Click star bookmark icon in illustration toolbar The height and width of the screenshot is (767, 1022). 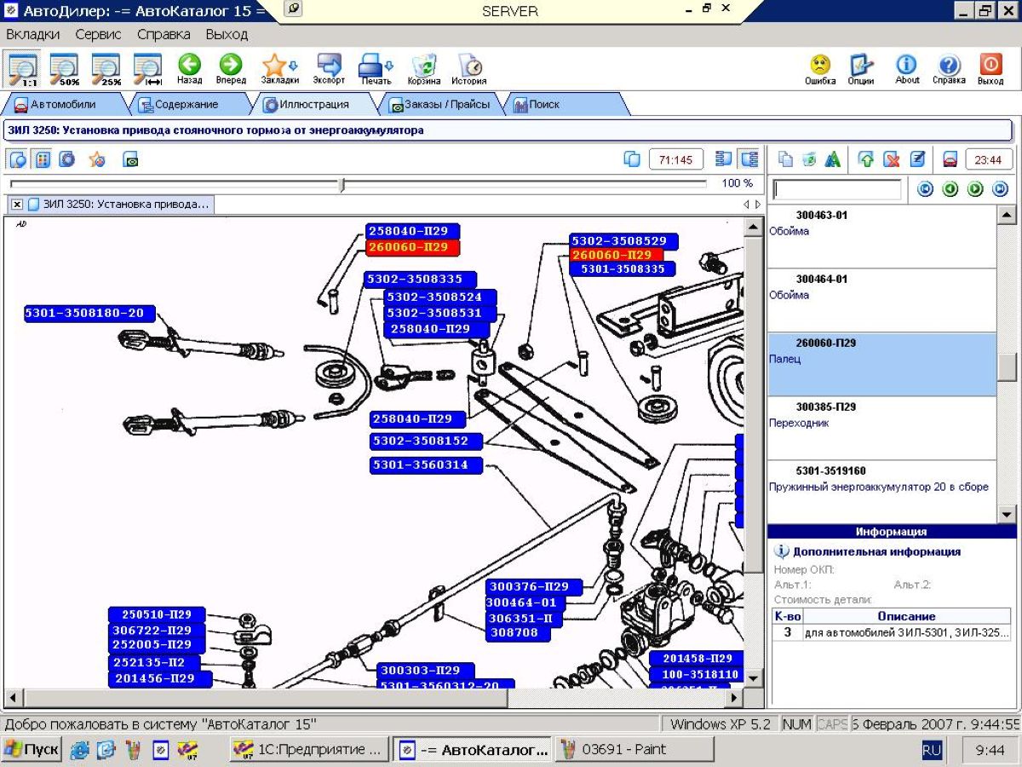97,159
